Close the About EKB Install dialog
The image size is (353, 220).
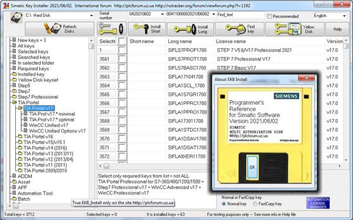pos(306,78)
